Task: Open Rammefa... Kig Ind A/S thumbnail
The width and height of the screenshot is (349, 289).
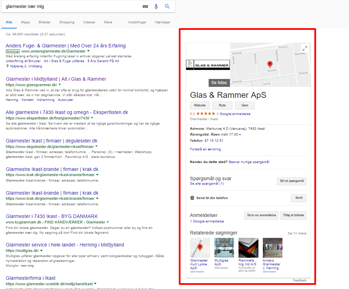Action: (x=248, y=248)
